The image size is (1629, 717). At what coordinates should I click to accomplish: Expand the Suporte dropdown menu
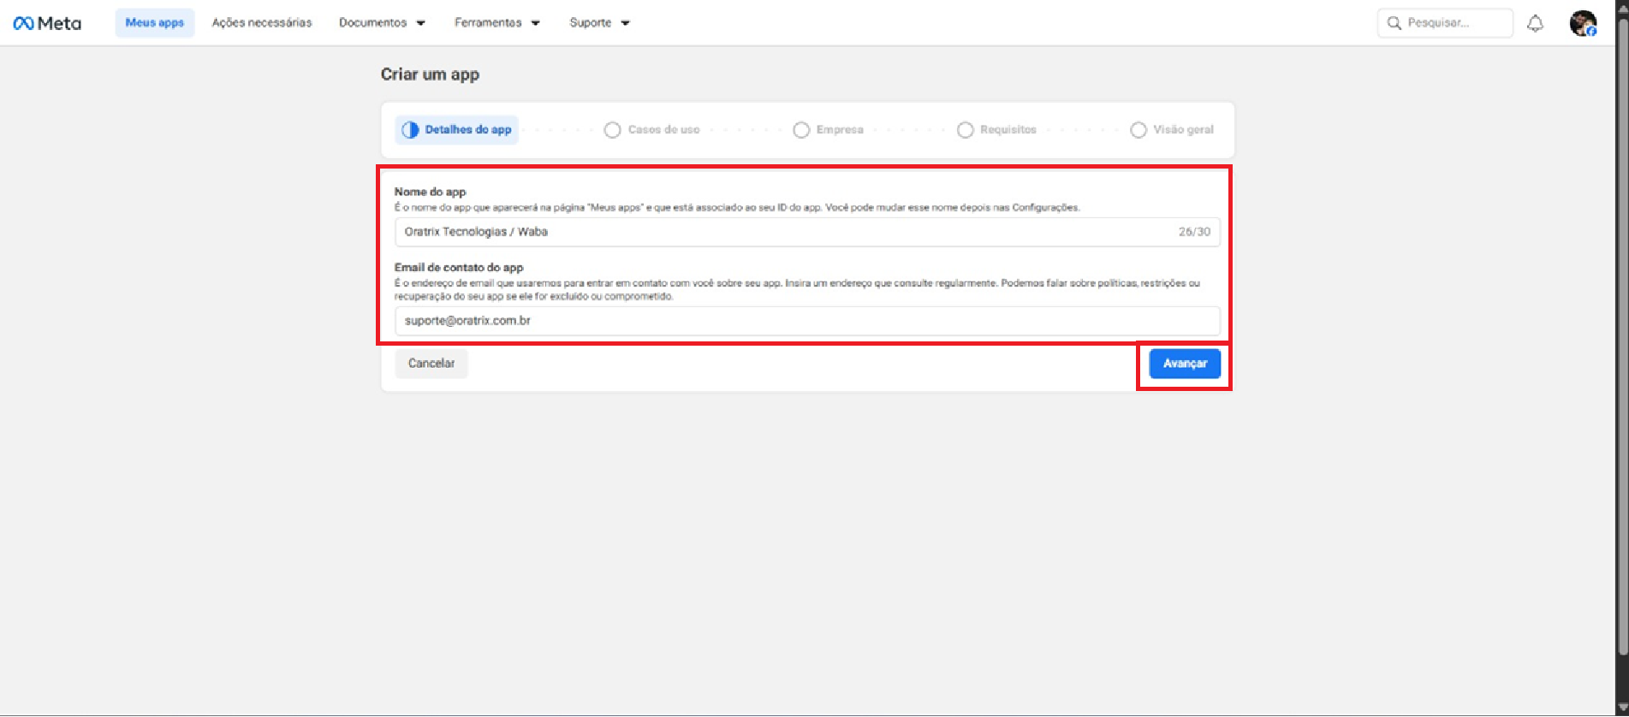[x=599, y=23]
